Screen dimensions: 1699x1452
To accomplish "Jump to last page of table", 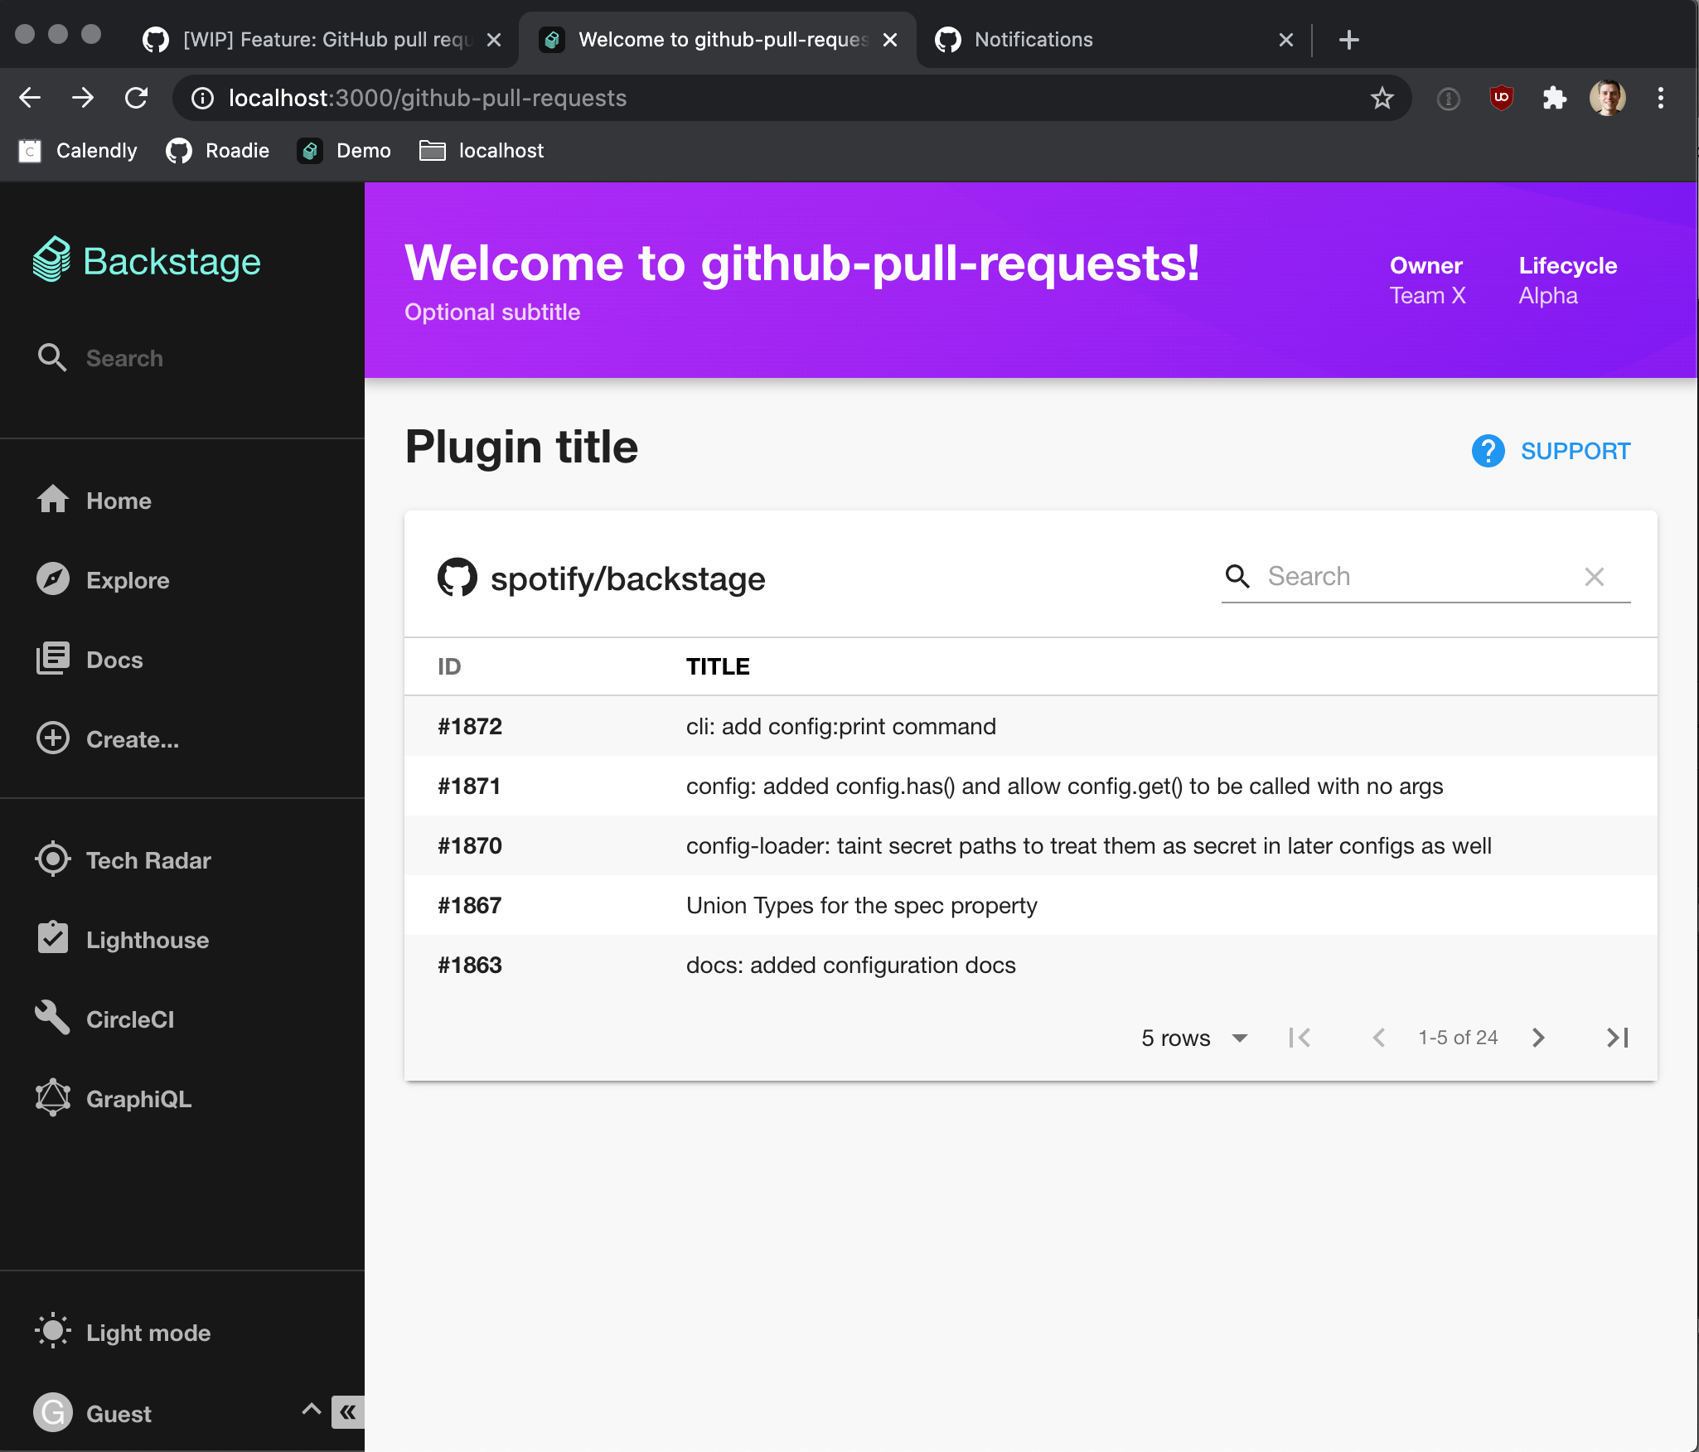I will pyautogui.click(x=1618, y=1038).
